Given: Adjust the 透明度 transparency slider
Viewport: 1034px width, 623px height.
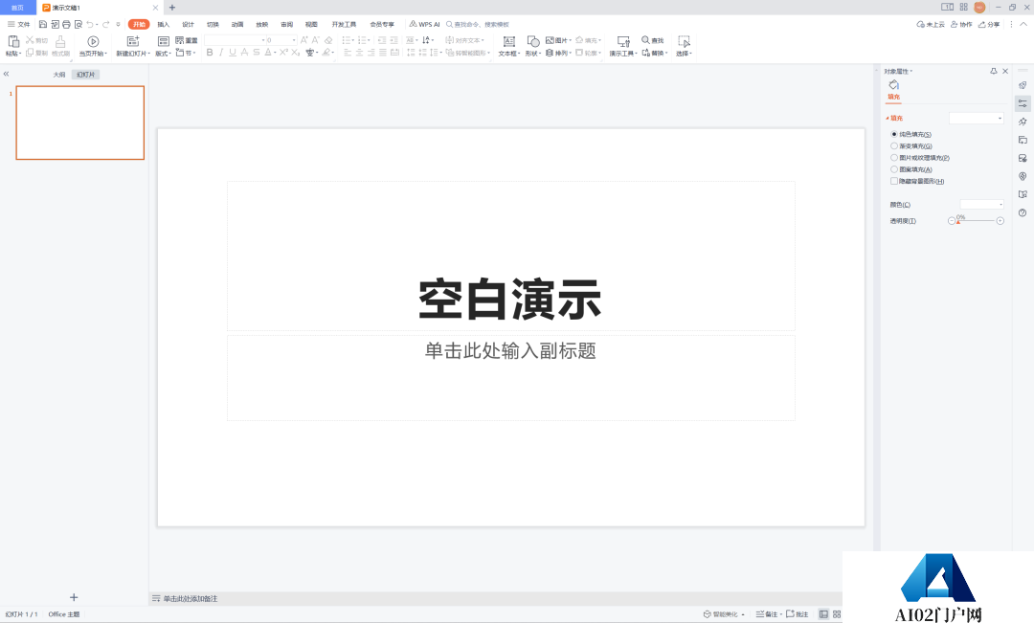Looking at the screenshot, I should pyautogui.click(x=958, y=219).
